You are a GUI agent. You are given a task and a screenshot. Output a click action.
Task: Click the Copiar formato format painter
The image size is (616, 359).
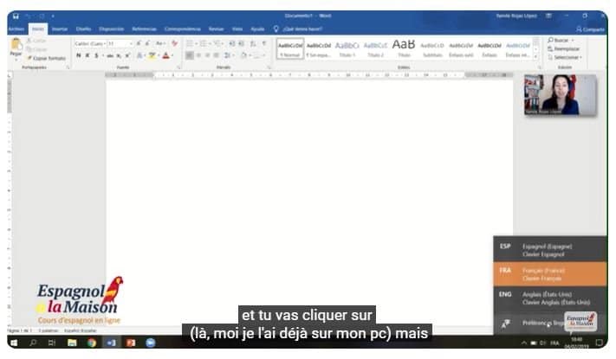coord(47,58)
